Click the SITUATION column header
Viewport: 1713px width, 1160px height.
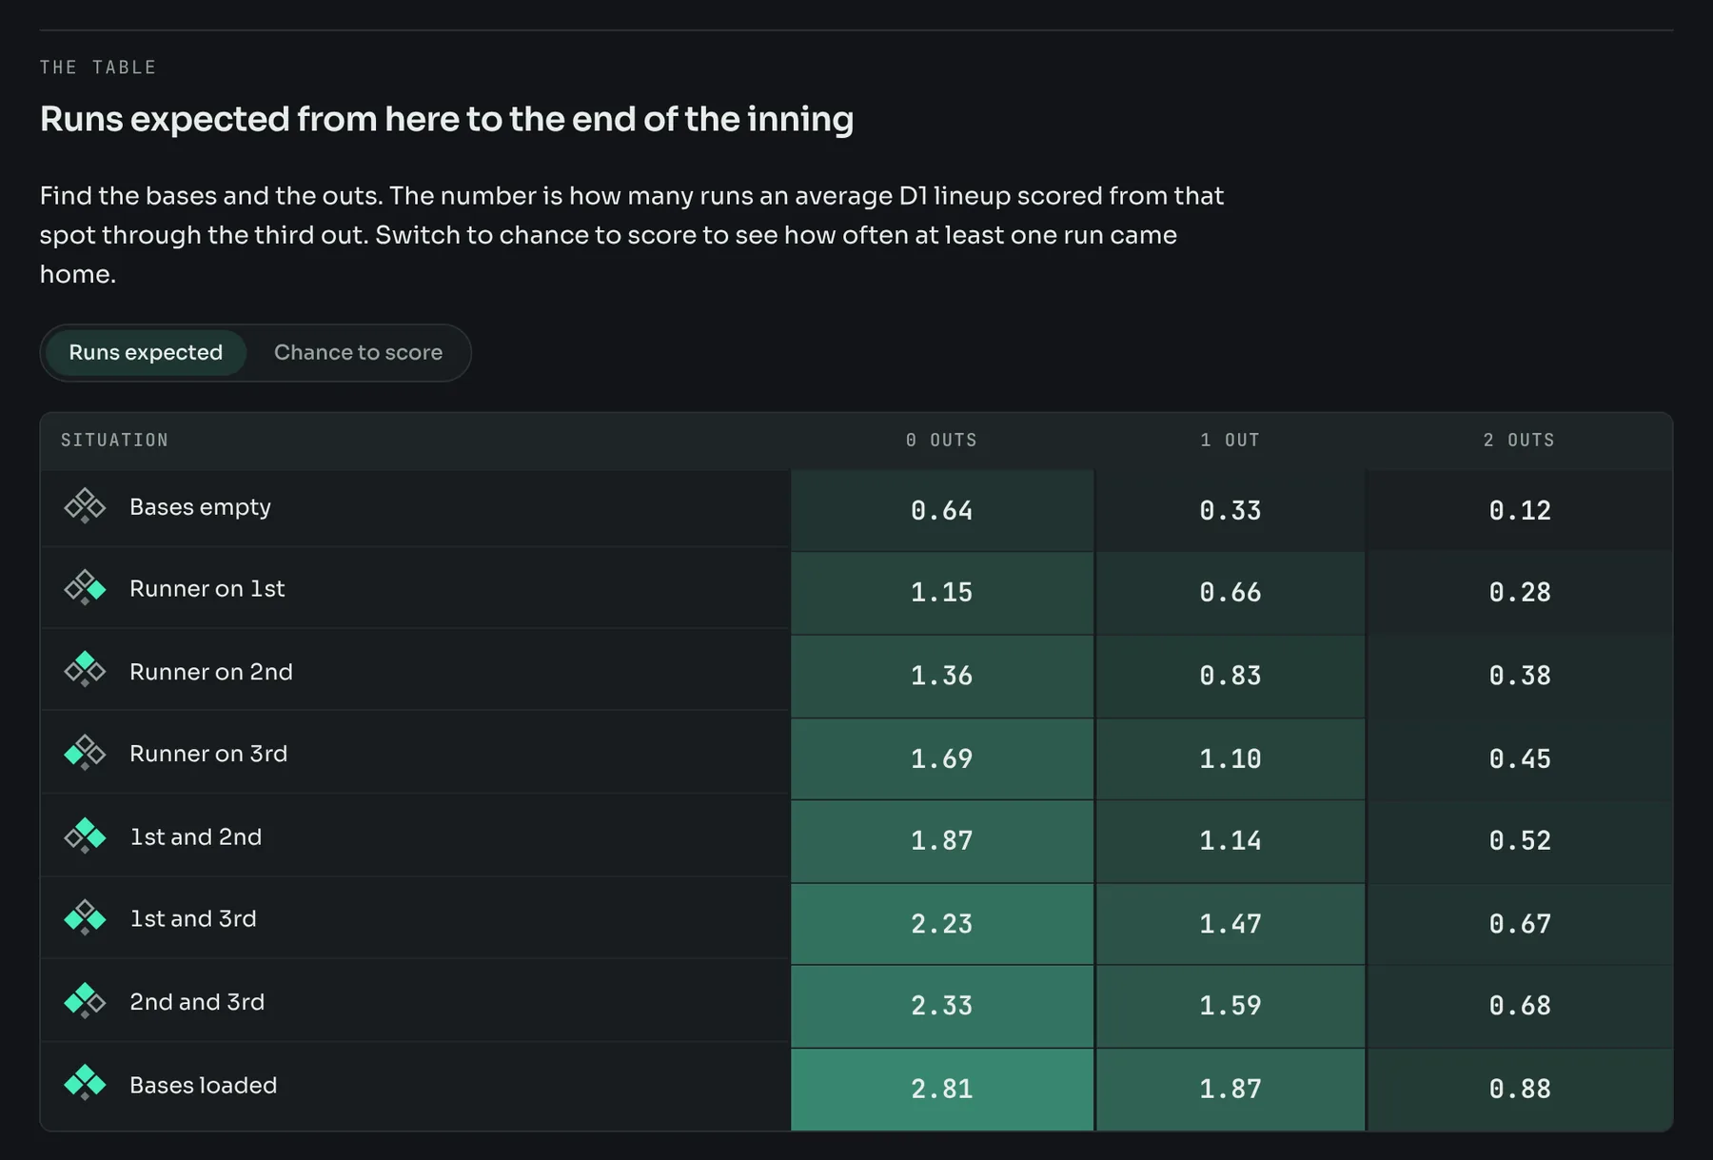point(114,441)
